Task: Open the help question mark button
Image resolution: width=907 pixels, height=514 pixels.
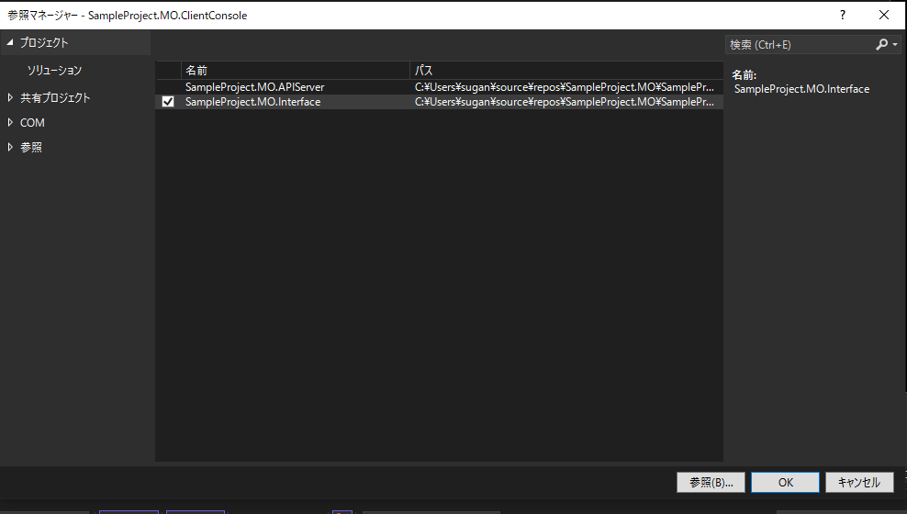Action: [842, 15]
